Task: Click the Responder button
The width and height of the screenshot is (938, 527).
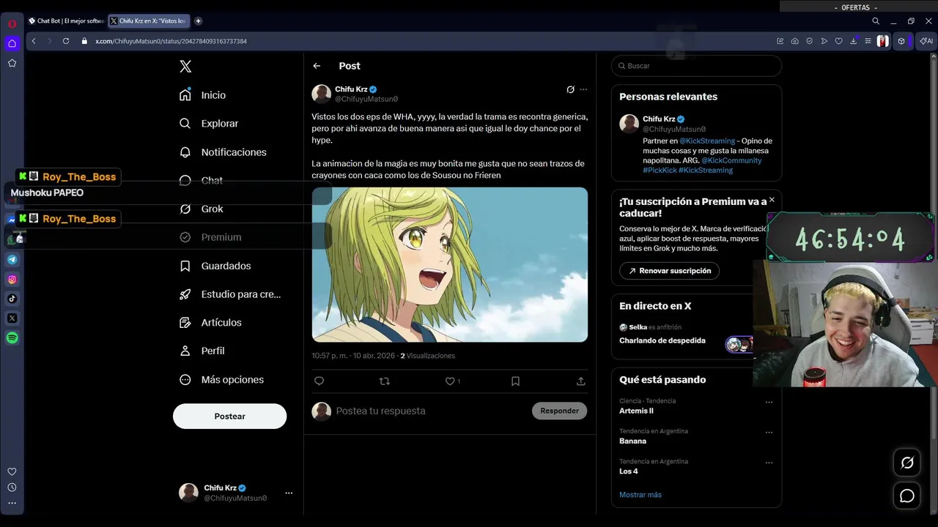Action: (x=559, y=411)
